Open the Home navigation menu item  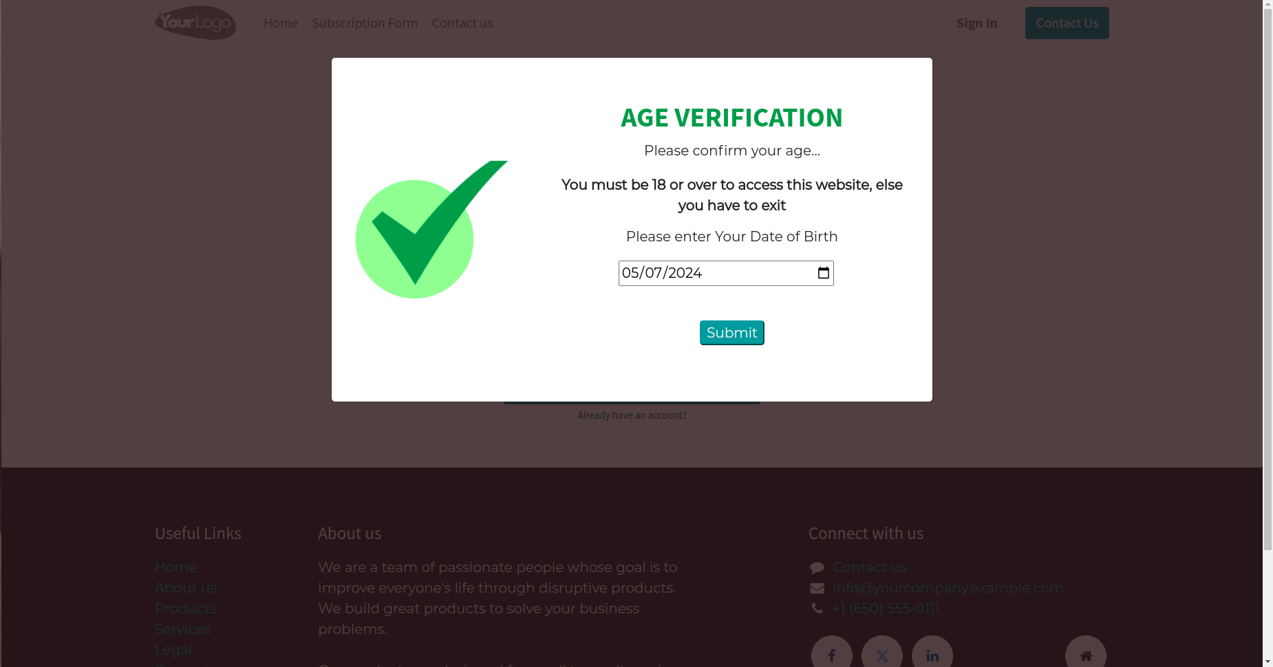click(x=281, y=23)
